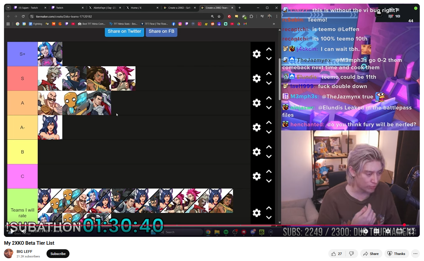Click Chrome icon in recorded taskbar

tap(208, 232)
